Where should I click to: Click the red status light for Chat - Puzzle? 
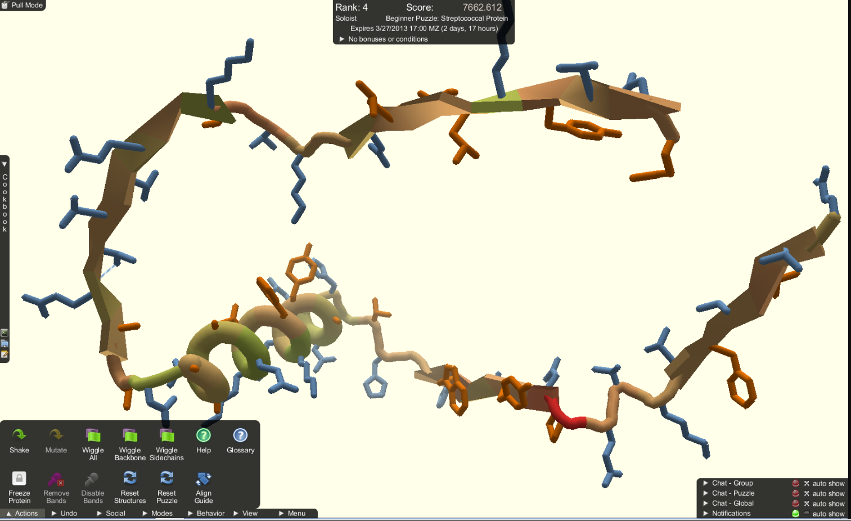[795, 493]
